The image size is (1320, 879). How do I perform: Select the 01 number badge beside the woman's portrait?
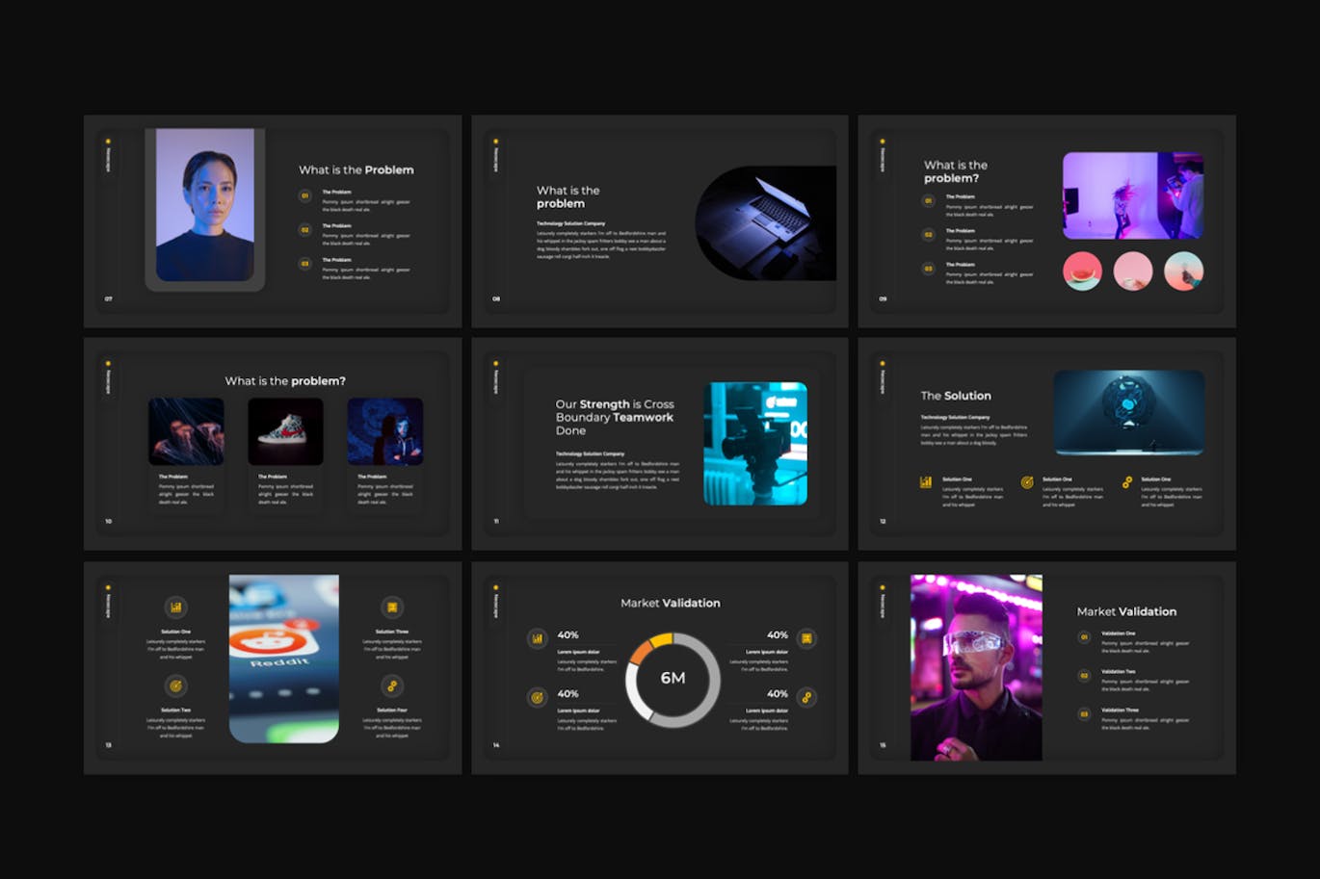tap(305, 196)
